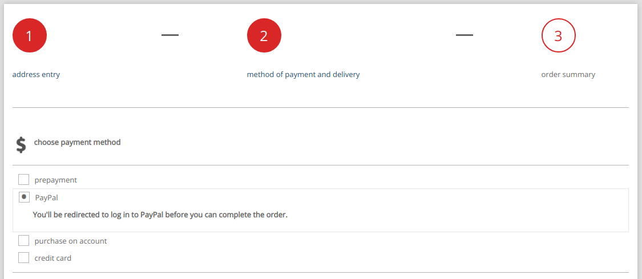This screenshot has width=642, height=279.
Task: Click the order summary step label
Action: tap(568, 74)
